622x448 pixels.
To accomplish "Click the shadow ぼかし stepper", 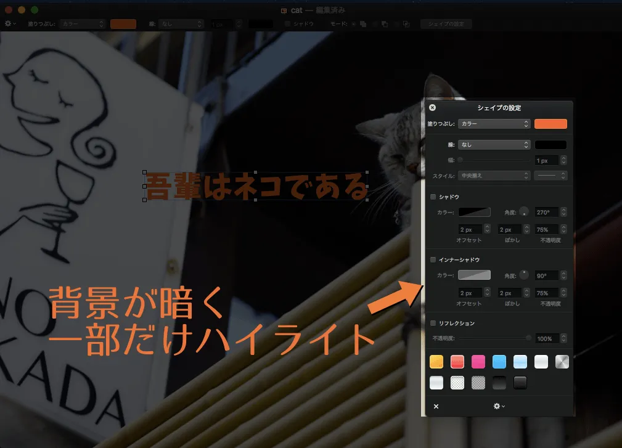I will [x=527, y=229].
